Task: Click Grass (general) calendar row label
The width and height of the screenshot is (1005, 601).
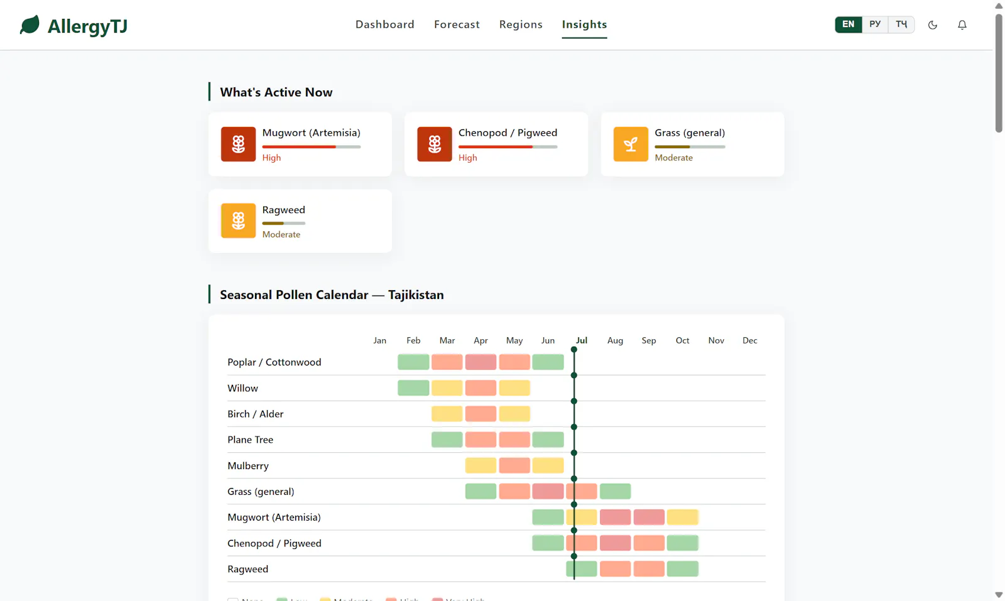Action: [261, 491]
